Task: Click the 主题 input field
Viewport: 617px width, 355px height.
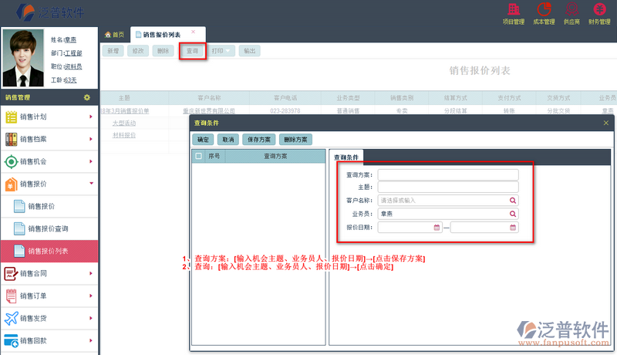Action: 448,187
